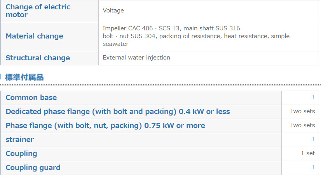
Task: Click the Change of electric motor header
Action: click(38, 11)
